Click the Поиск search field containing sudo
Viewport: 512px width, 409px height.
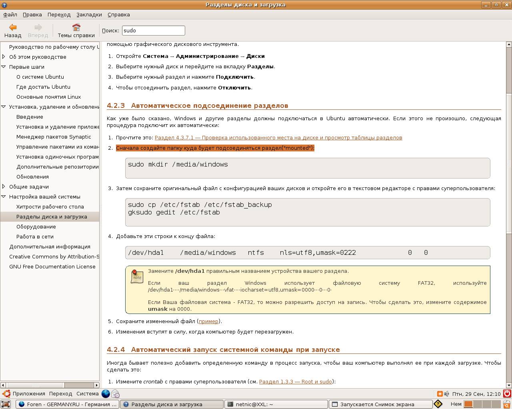coord(153,30)
